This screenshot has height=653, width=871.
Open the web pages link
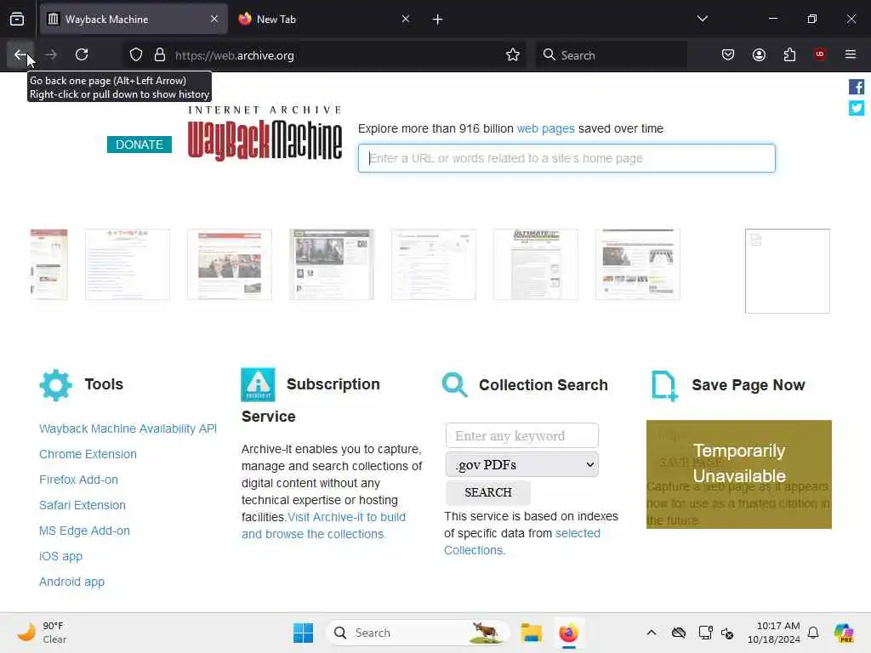tap(545, 129)
